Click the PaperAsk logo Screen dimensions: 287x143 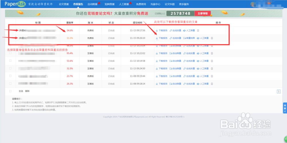(x=15, y=4)
